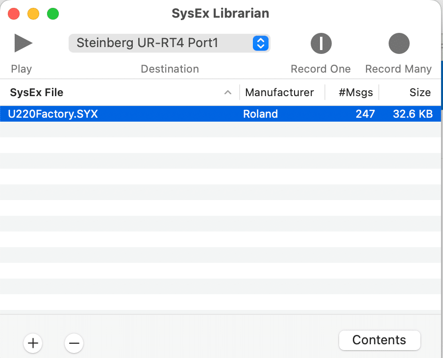This screenshot has width=443, height=358.
Task: Sort by Size column header
Action: pos(420,92)
